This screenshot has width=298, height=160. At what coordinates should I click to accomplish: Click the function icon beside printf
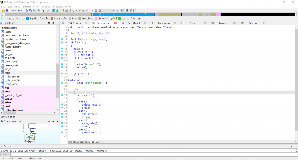click(x=2, y=103)
